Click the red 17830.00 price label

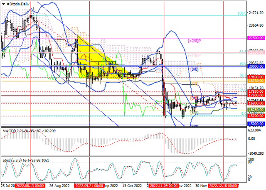(x=256, y=91)
